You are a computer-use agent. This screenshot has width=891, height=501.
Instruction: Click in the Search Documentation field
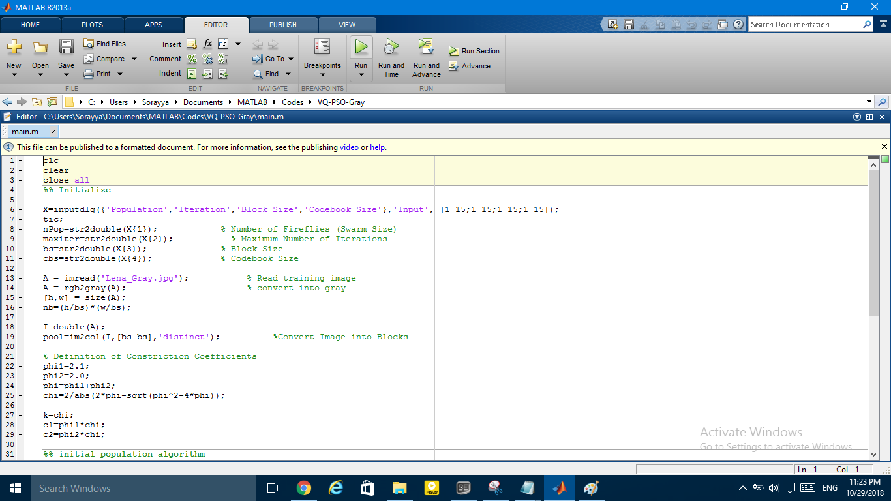pos(806,25)
